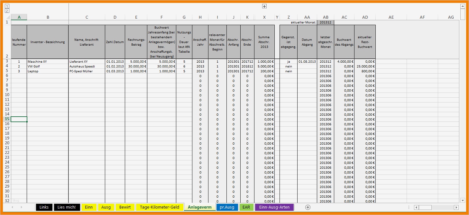This screenshot has width=469, height=215.
Task: Select the Einn-Ausg-Arten sheet tab
Action: (274, 207)
